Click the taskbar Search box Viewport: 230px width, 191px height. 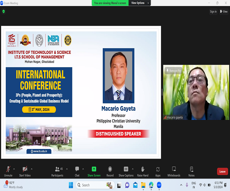pos(95,185)
